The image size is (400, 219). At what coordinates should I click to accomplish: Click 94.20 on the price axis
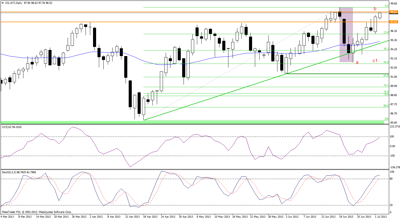point(394,49)
